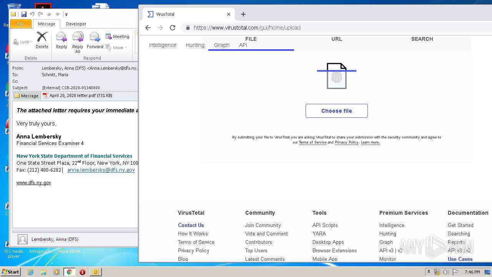Go back in Chrome
Screen dimensions: 492x277
click(148, 28)
